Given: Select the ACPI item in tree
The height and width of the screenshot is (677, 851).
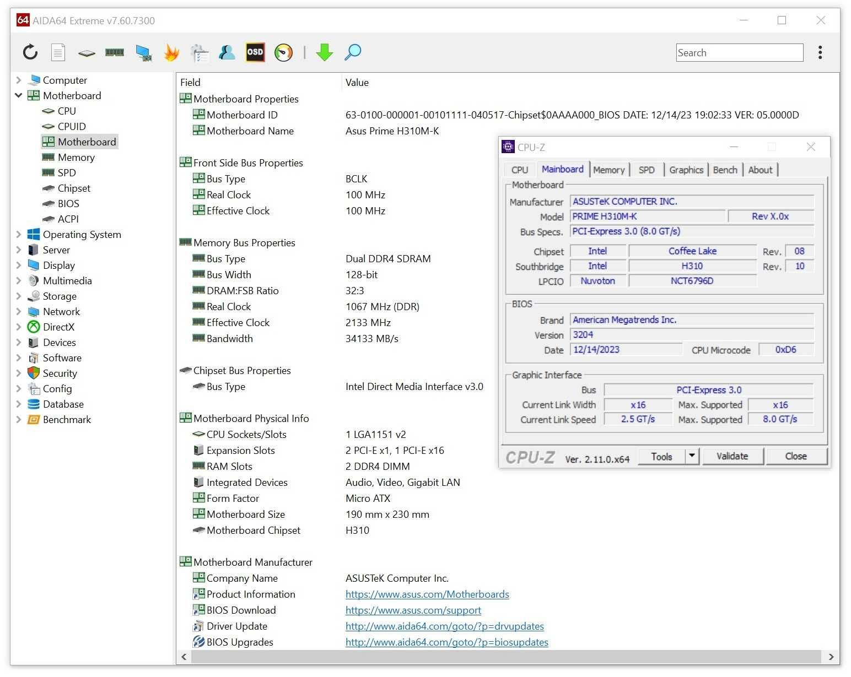Looking at the screenshot, I should tap(68, 219).
